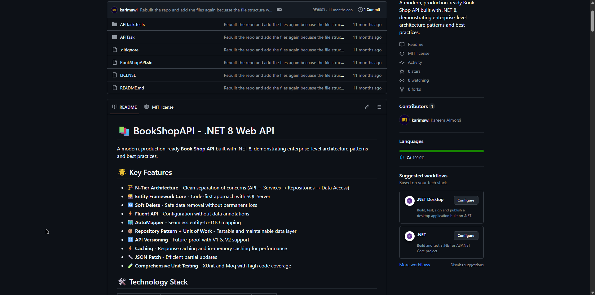Click the license icon in the MIT license tab
Image resolution: width=595 pixels, height=295 pixels.
(147, 107)
